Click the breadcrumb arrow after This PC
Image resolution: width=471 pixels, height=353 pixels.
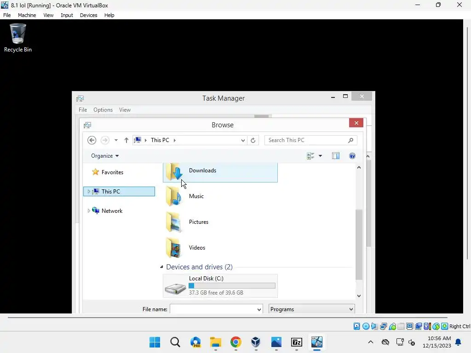[x=174, y=140]
